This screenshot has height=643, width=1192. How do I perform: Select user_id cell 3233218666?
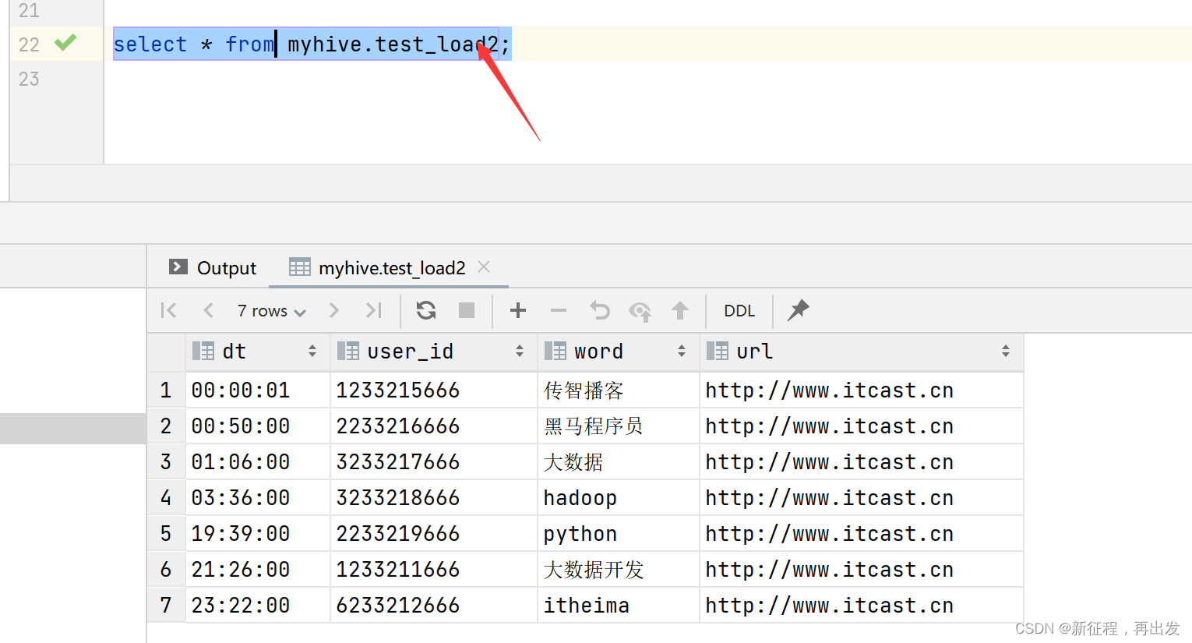[434, 498]
